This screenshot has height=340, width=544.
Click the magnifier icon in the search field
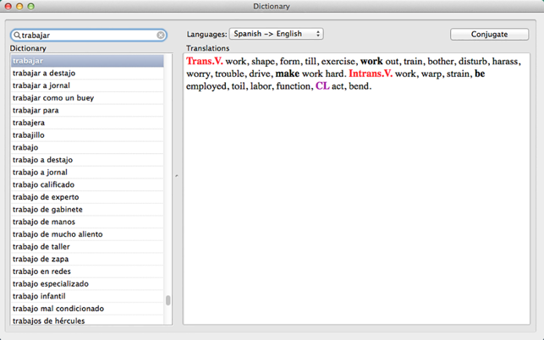(x=17, y=35)
